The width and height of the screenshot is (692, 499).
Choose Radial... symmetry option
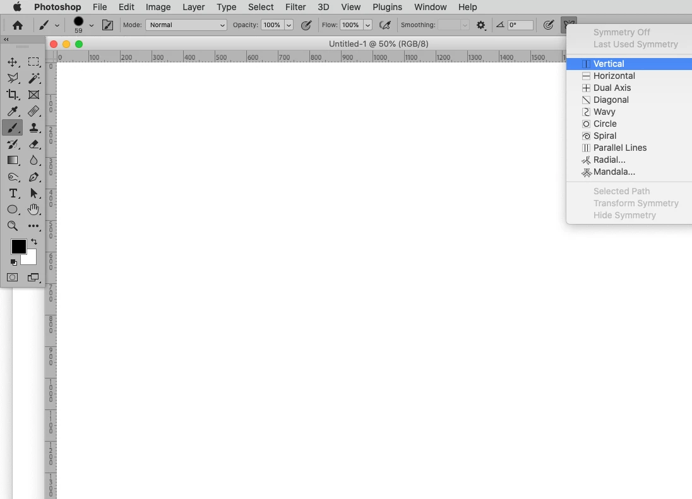[x=629, y=160]
